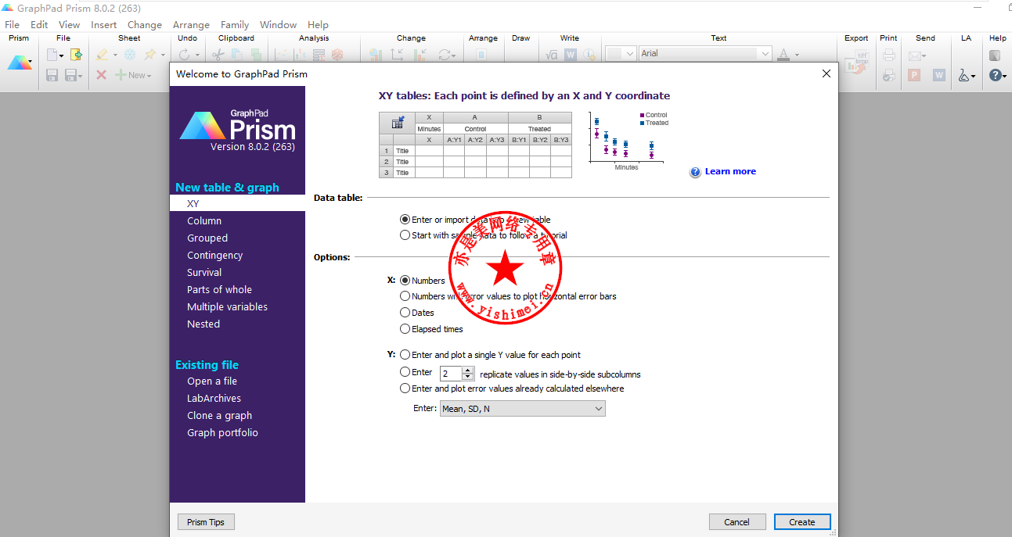Click the highlight sheet icon

coord(102,55)
